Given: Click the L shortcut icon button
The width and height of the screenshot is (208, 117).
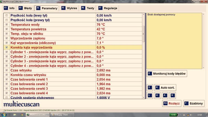Looking at the screenshot, I should click(x=150, y=95).
